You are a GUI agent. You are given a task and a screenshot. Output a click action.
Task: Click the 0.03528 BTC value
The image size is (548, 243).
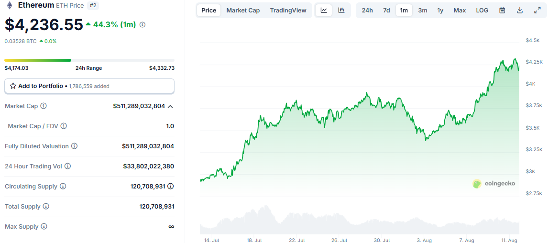pyautogui.click(x=21, y=41)
